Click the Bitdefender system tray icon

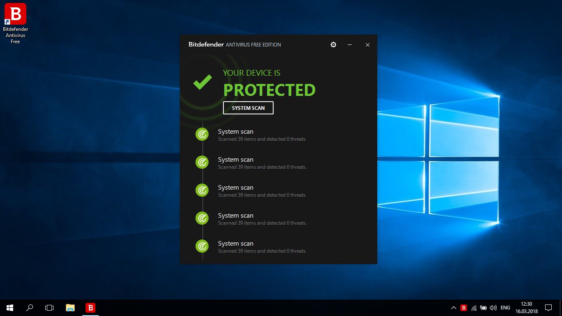463,307
